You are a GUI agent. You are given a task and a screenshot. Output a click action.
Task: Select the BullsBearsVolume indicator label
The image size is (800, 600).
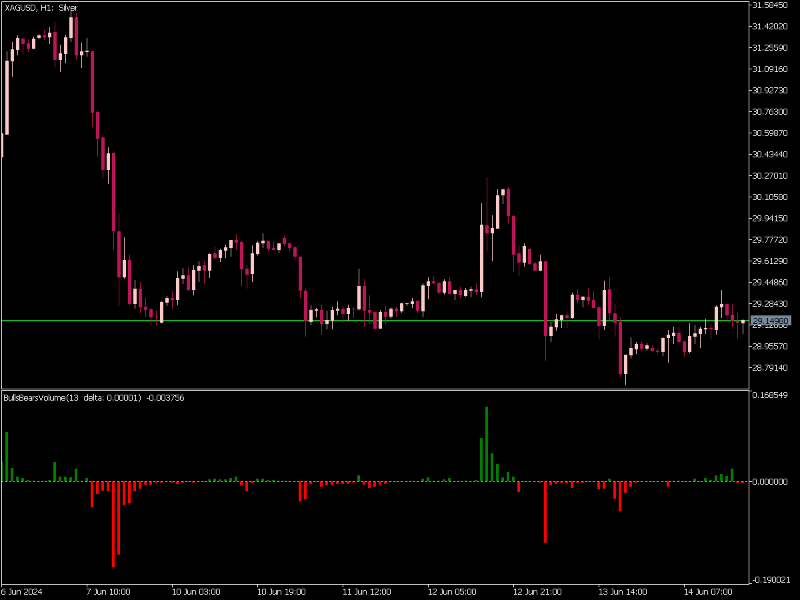[x=94, y=398]
